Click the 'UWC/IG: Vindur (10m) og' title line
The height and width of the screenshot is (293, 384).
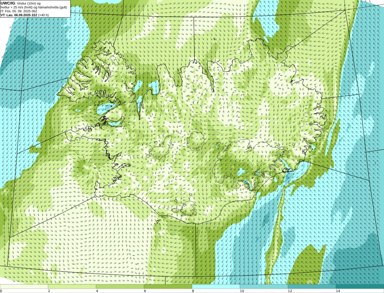pyautogui.click(x=21, y=3)
